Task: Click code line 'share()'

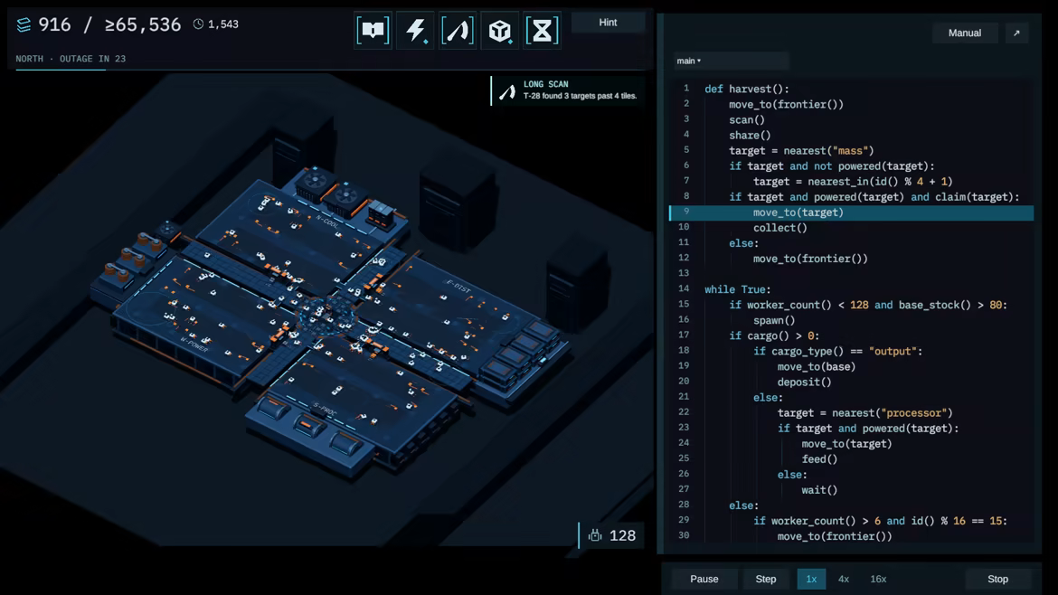Action: [x=750, y=136]
